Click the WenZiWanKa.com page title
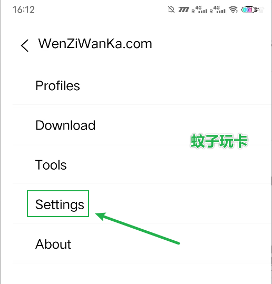Image resolution: width=272 pixels, height=284 pixels. [95, 43]
